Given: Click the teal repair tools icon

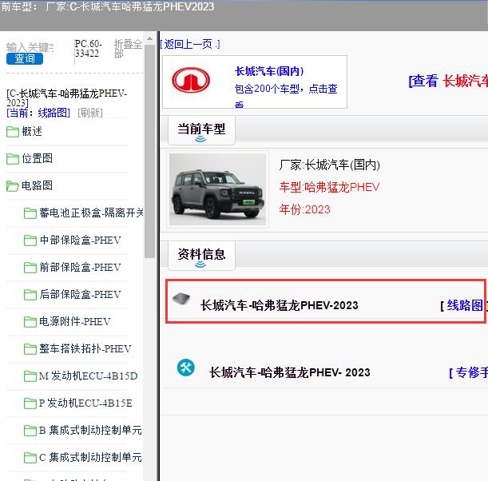Looking at the screenshot, I should [186, 368].
